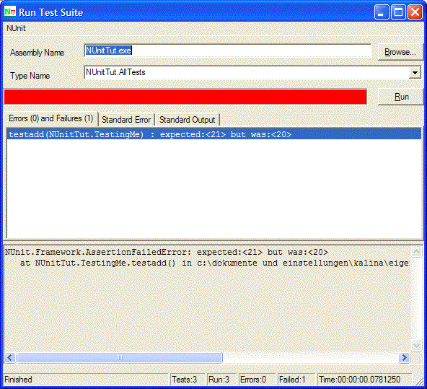Open the Type Name combo box
The width and height of the screenshot is (427, 389).
click(252, 72)
